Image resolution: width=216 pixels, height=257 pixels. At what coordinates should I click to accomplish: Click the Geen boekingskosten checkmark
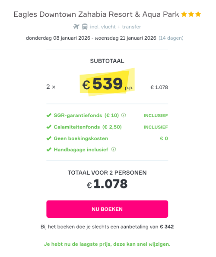[49, 138]
